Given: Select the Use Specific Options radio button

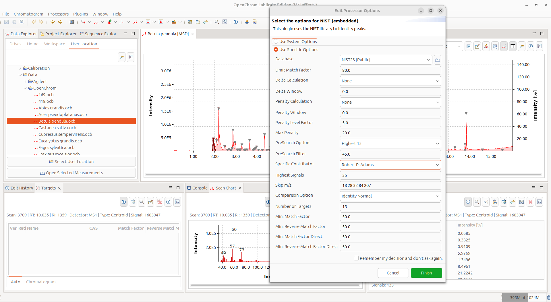Looking at the screenshot, I should (x=276, y=50).
